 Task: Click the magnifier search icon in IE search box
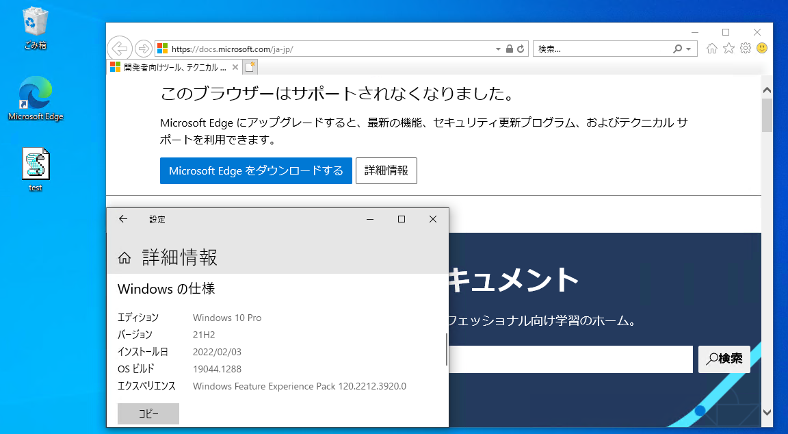click(x=677, y=49)
